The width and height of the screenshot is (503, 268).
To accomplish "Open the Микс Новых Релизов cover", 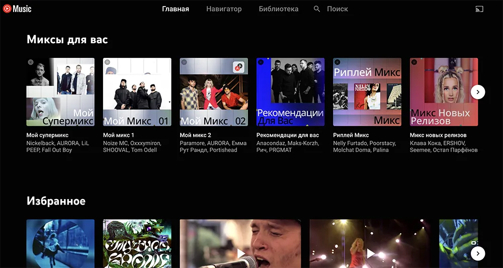I will (444, 92).
